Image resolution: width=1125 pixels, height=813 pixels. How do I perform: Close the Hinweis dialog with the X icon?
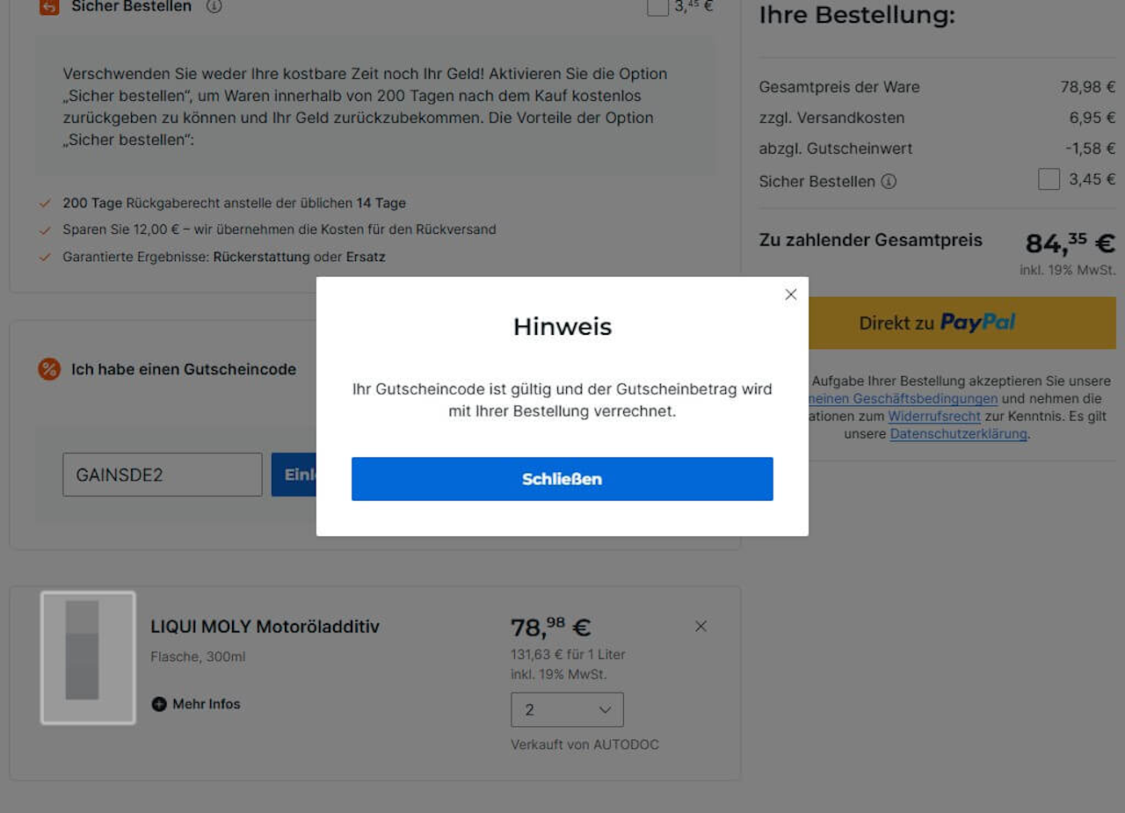[x=791, y=294]
